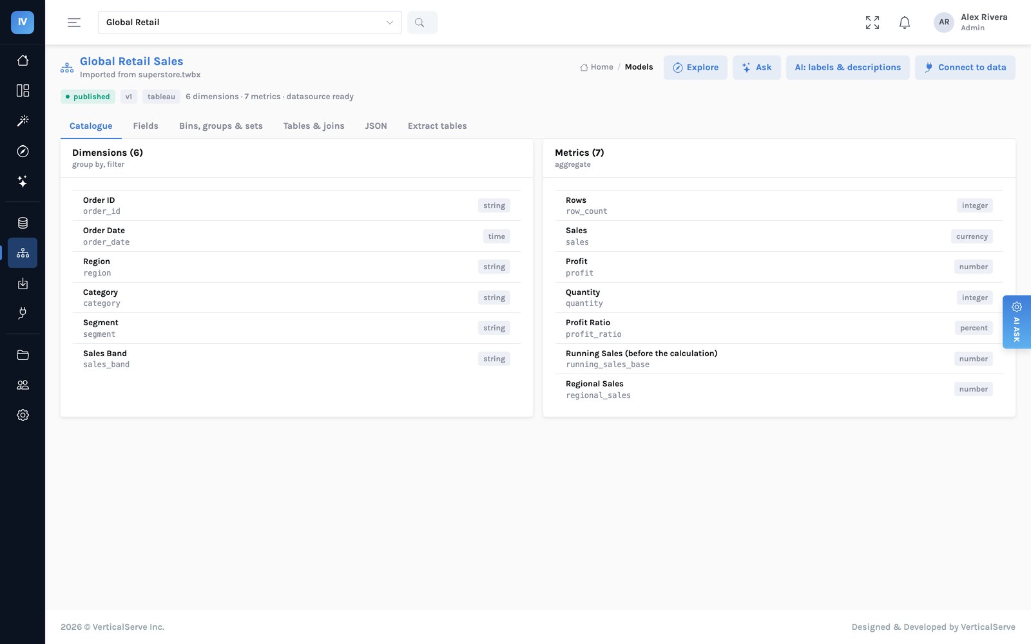Select the Models hierarchy sidebar icon
This screenshot has width=1031, height=644.
(x=23, y=253)
